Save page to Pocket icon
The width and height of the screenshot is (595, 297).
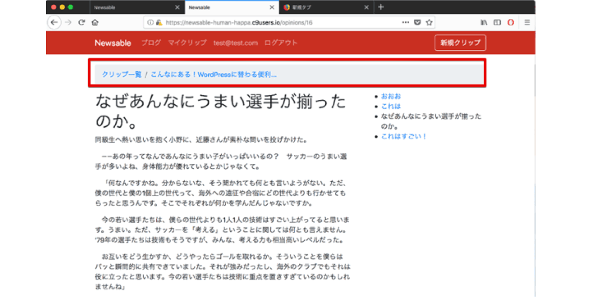(x=418, y=22)
